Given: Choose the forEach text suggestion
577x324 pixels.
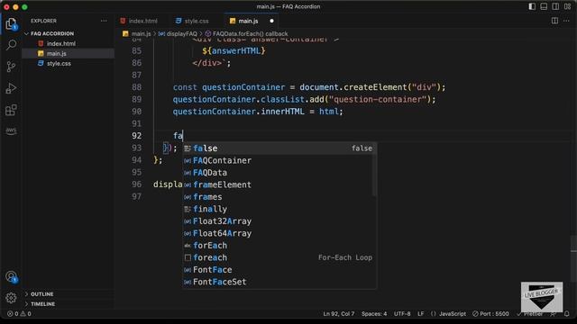Looking at the screenshot, I should point(279,246).
